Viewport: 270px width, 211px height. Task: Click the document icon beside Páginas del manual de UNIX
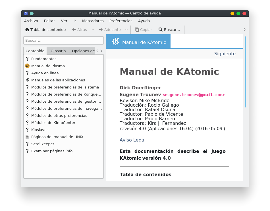click(x=27, y=137)
